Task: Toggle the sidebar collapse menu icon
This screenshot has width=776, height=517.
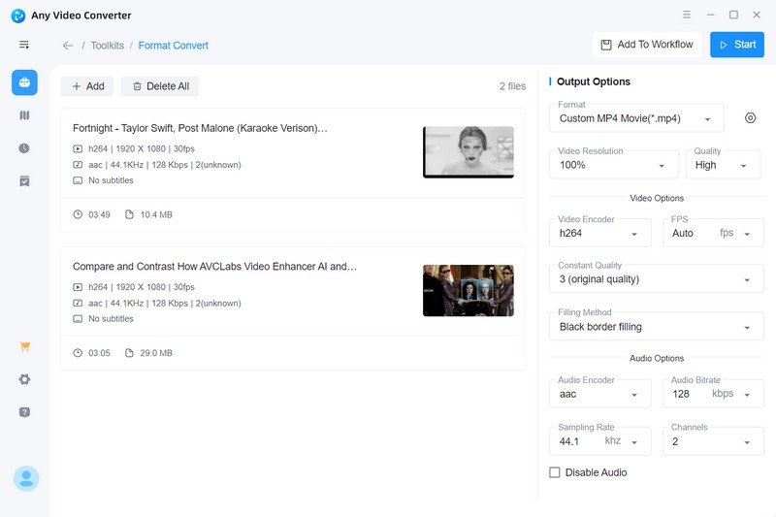Action: (23, 45)
